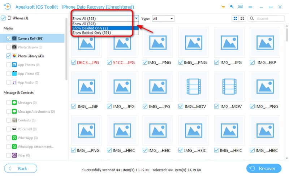Uncheck the Photo Library checkbox
This screenshot has width=289, height=177.
pos(9,56)
